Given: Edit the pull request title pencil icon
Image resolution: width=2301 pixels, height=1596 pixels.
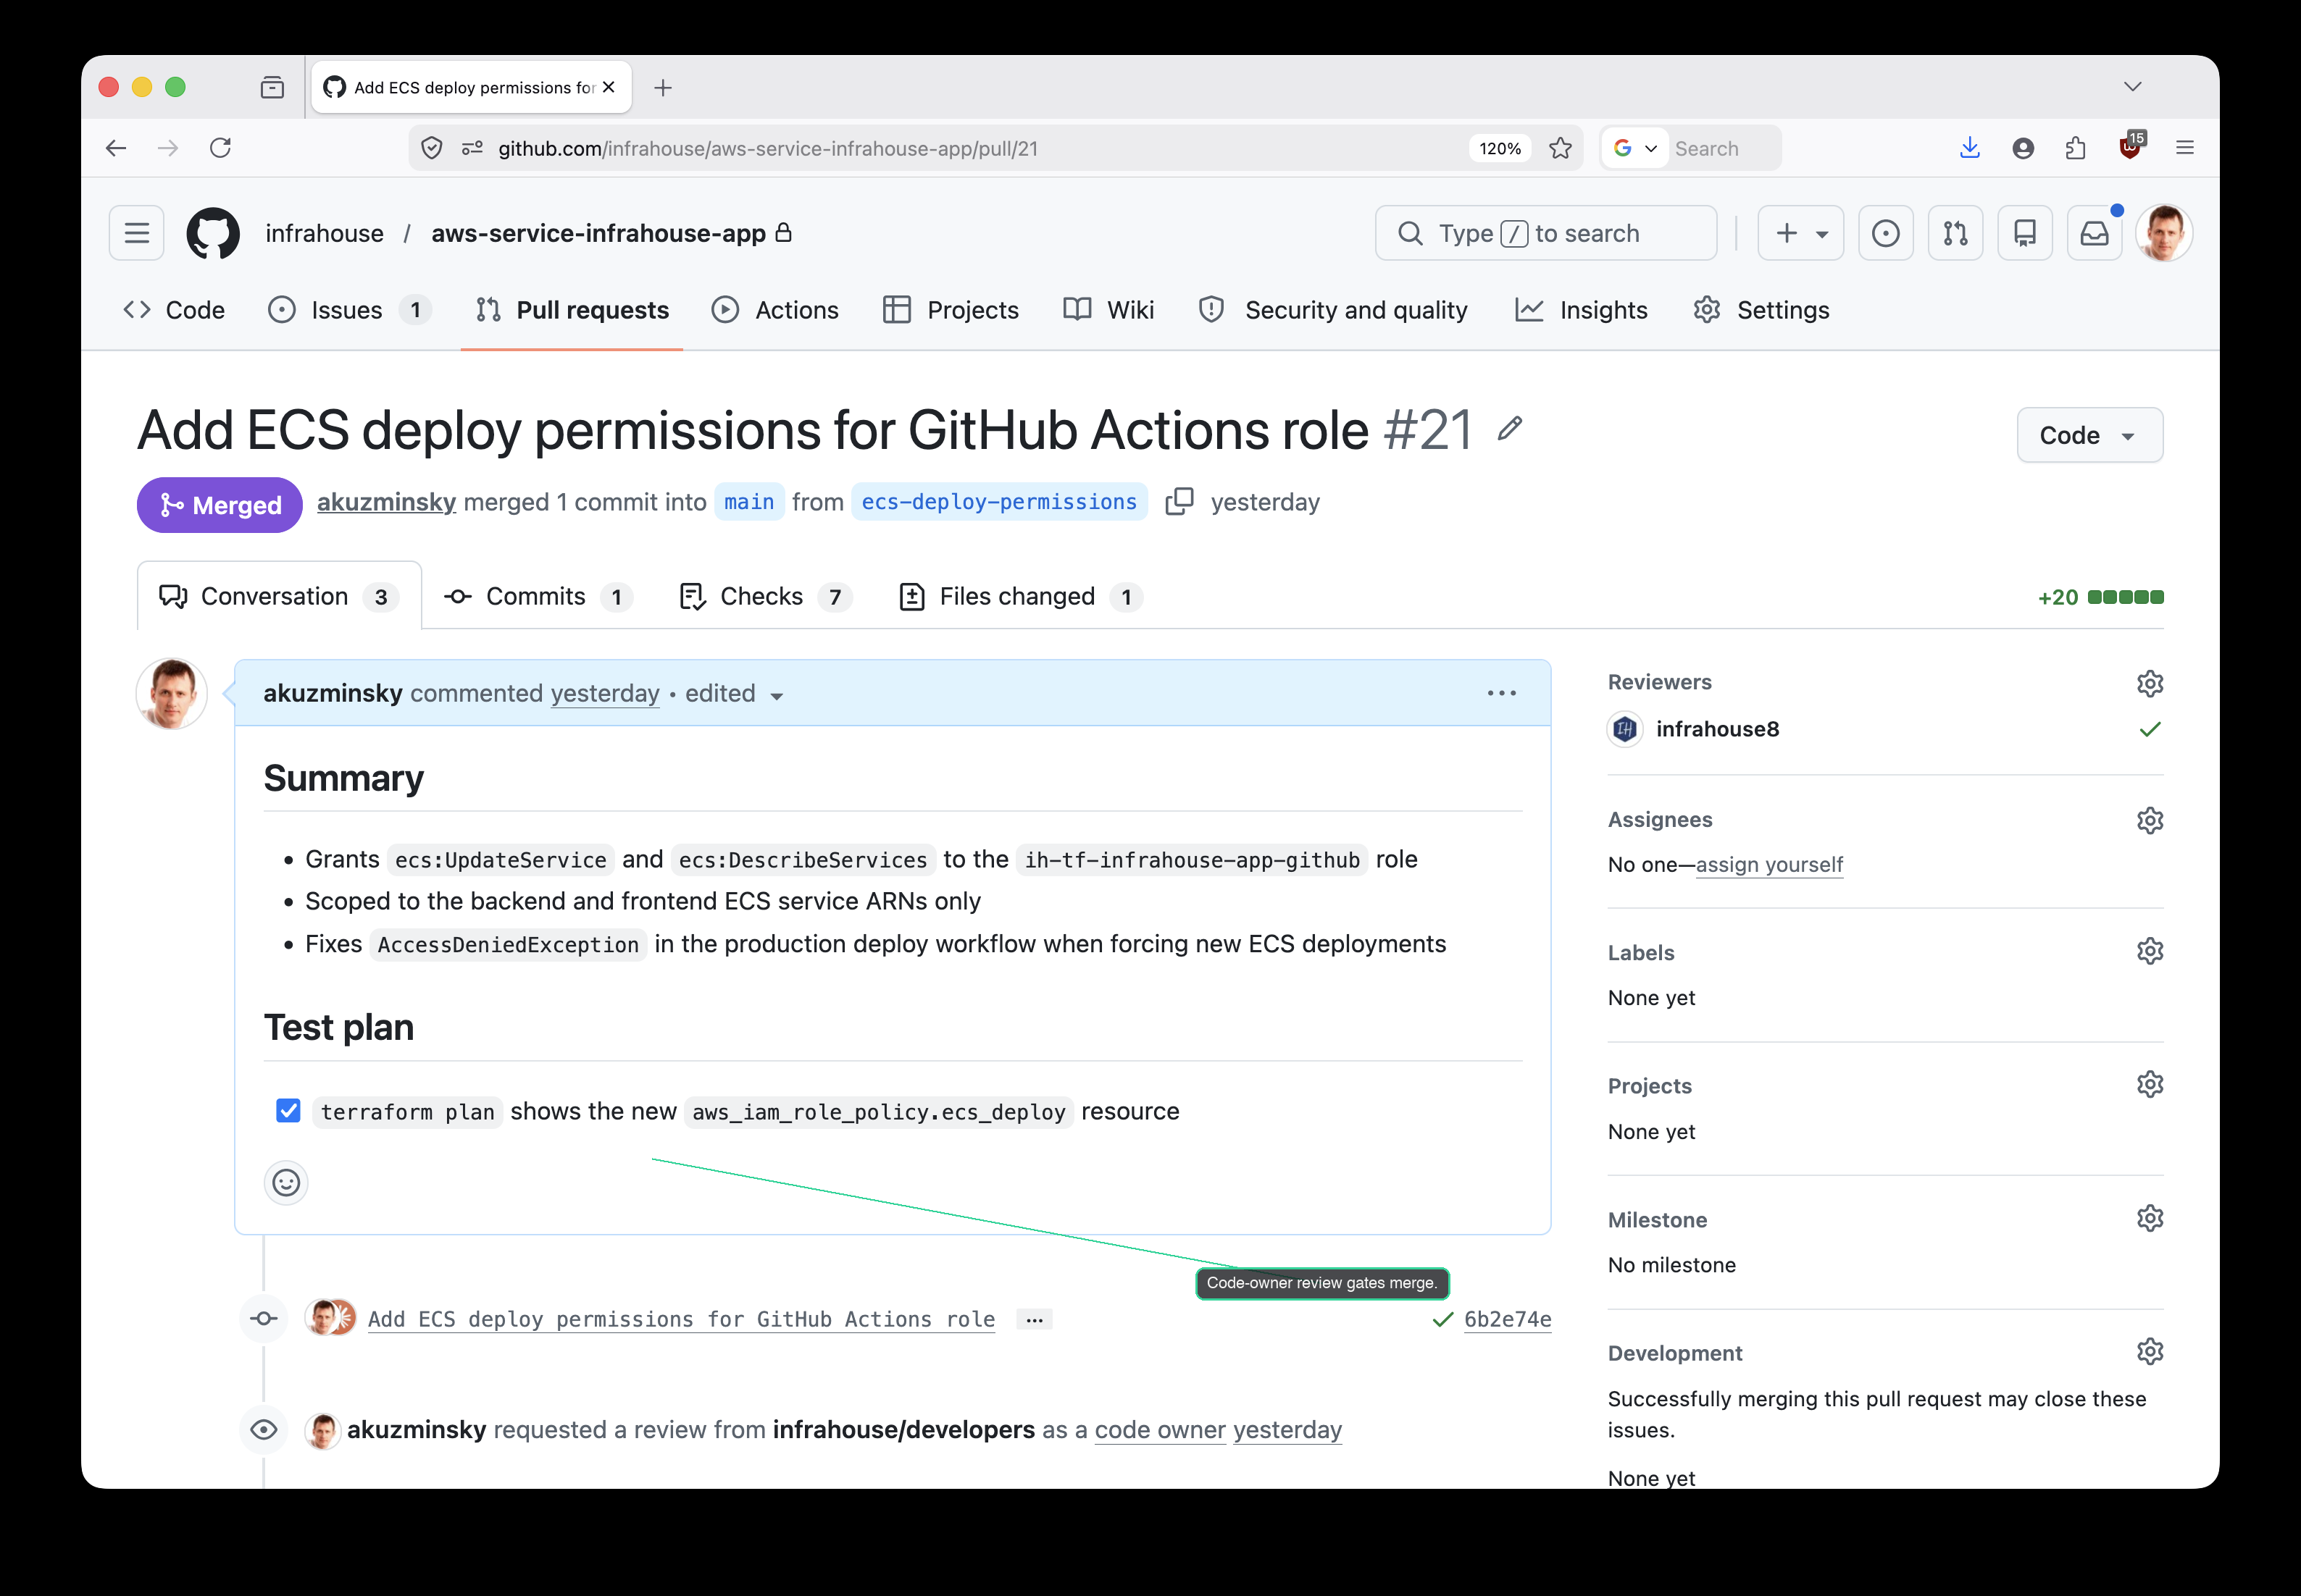Looking at the screenshot, I should (1510, 429).
